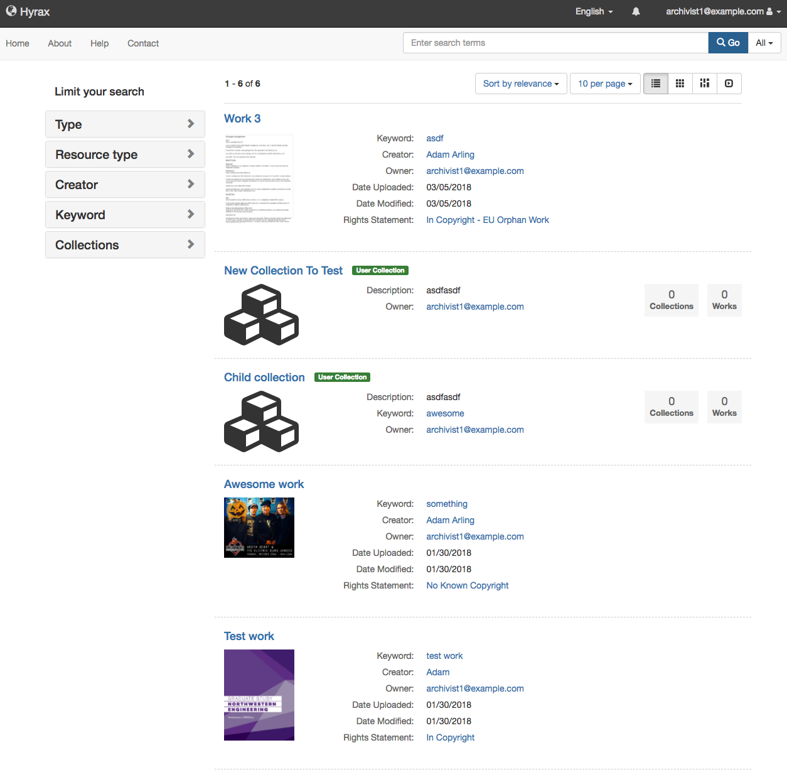This screenshot has width=787, height=777.
Task: Click Works count for Child collection
Action: click(x=724, y=407)
